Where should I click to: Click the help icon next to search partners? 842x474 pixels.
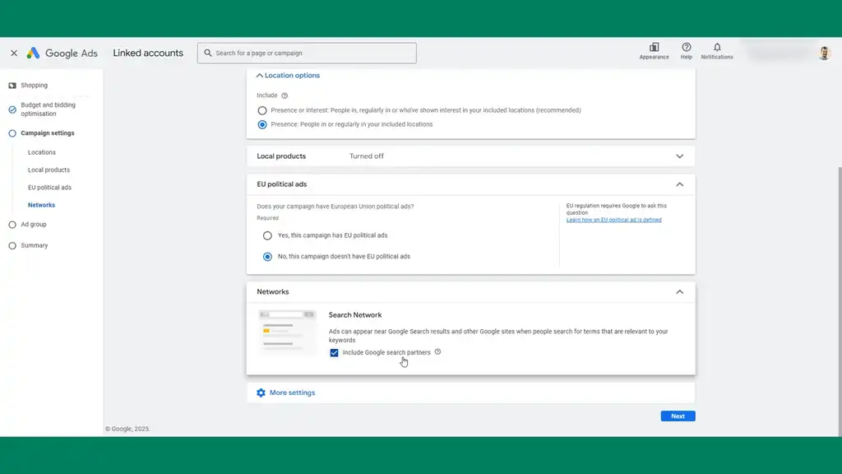[437, 352]
